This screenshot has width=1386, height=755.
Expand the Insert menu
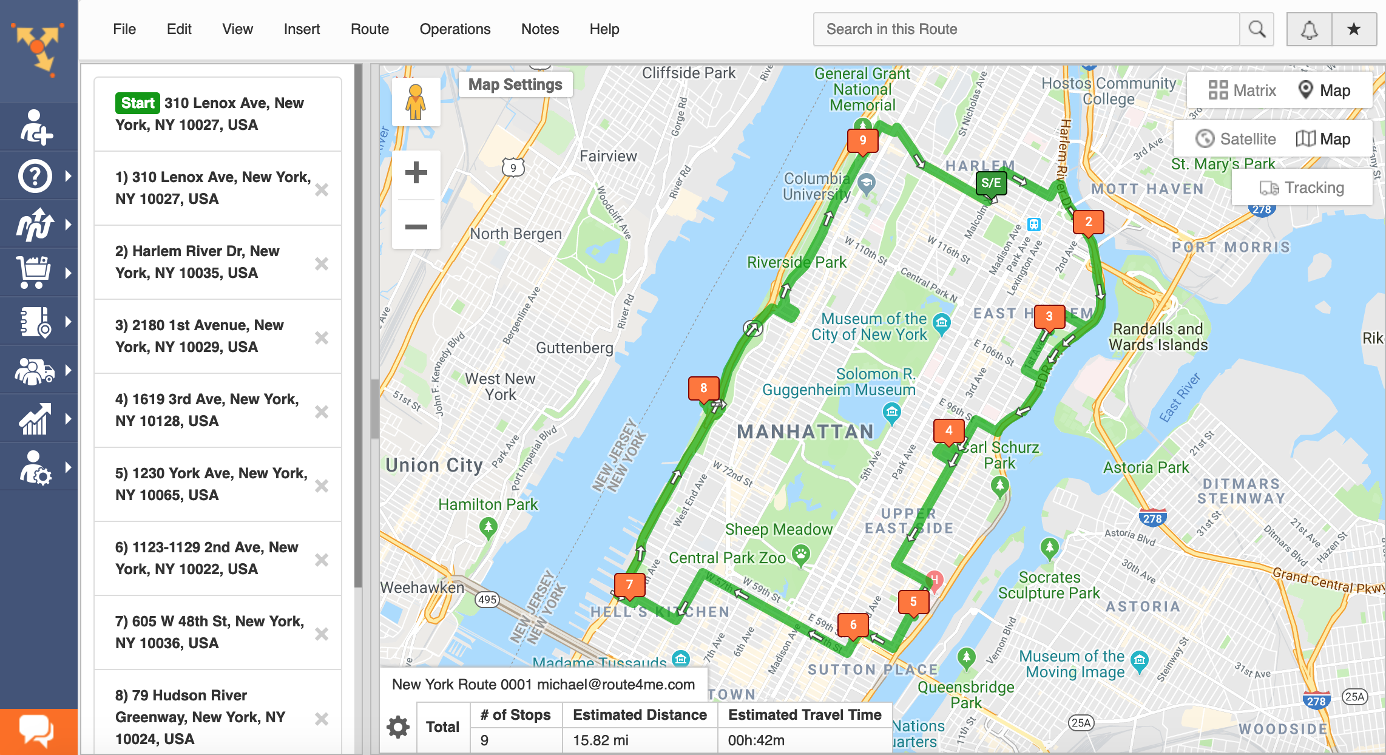coord(299,29)
